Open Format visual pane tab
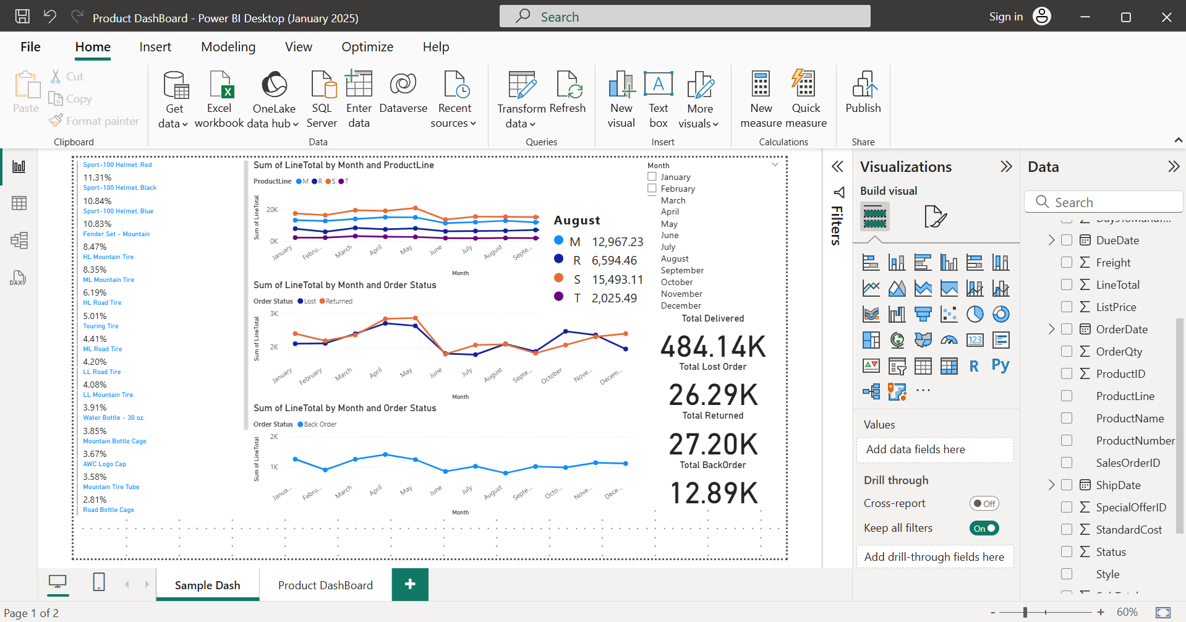 click(x=935, y=216)
